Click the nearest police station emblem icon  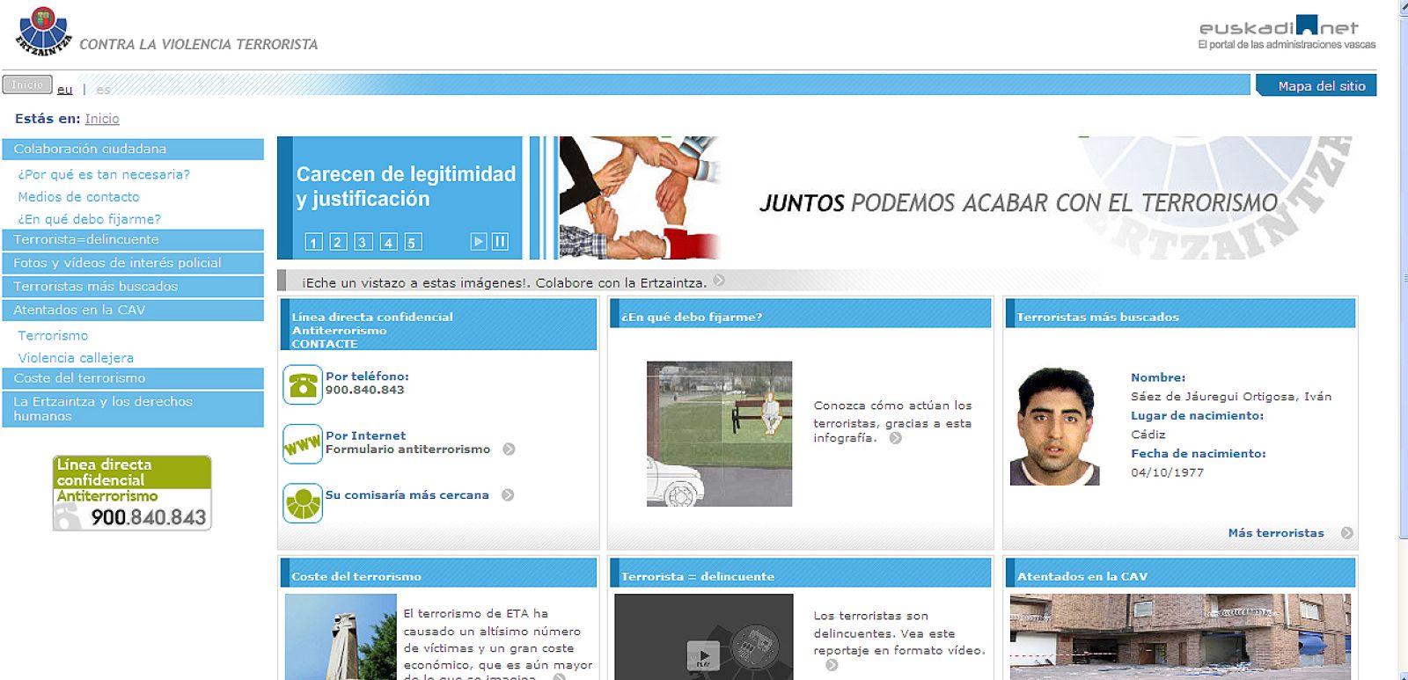pyautogui.click(x=303, y=503)
